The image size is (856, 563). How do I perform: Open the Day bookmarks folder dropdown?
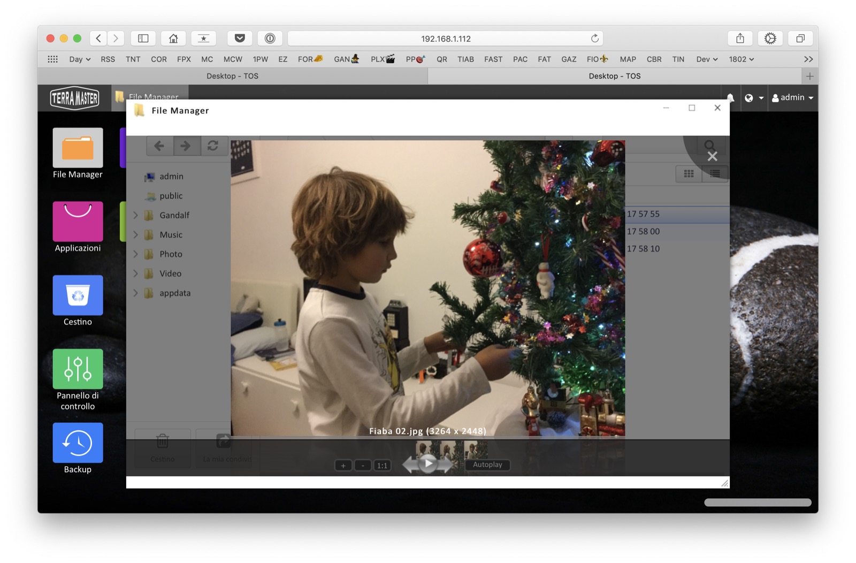point(80,59)
